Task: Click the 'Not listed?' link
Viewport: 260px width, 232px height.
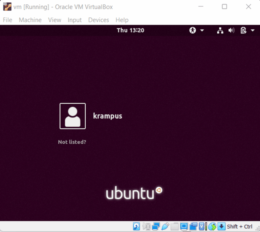Action: tap(72, 142)
